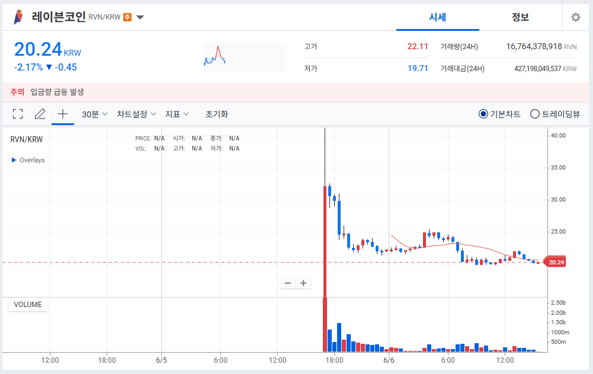This screenshot has width=593, height=374.
Task: Click the 2.50b volume axis label
Action: click(558, 303)
